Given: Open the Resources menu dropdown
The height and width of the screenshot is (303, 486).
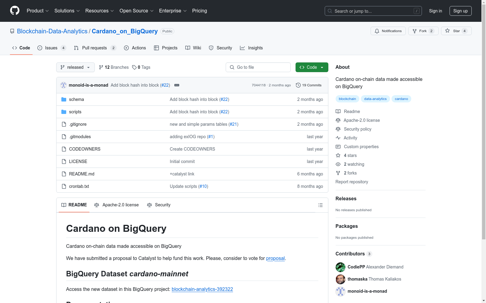Looking at the screenshot, I should [x=100, y=11].
